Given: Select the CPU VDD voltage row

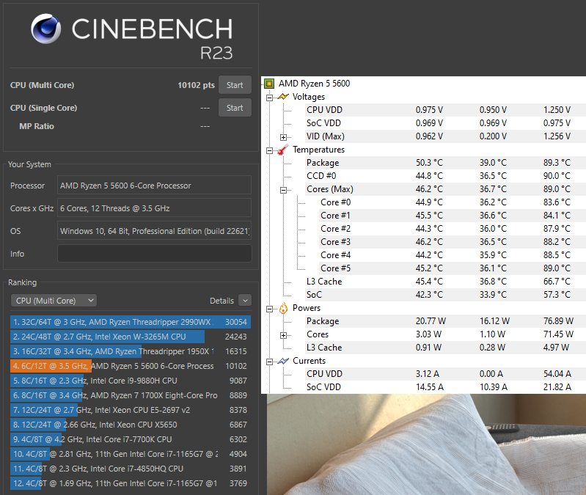Looking at the screenshot, I should click(444, 110).
